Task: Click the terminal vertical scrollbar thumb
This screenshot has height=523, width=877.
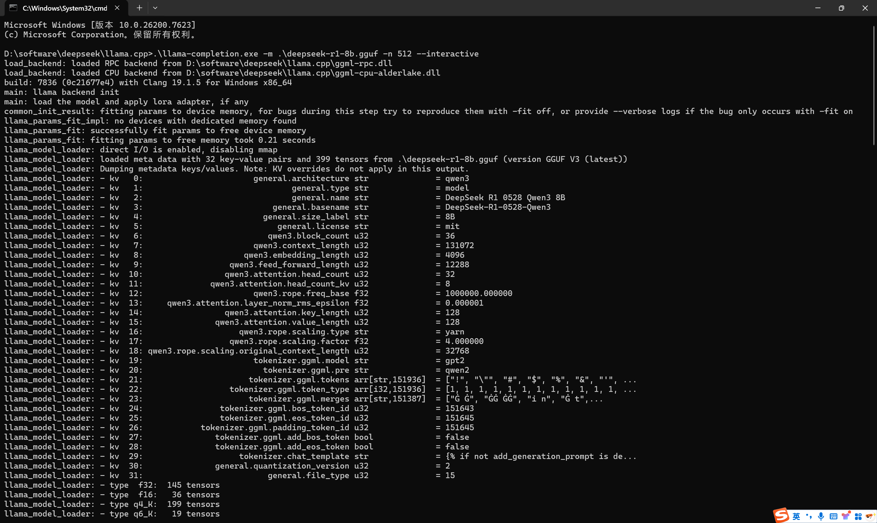Action: (874, 85)
